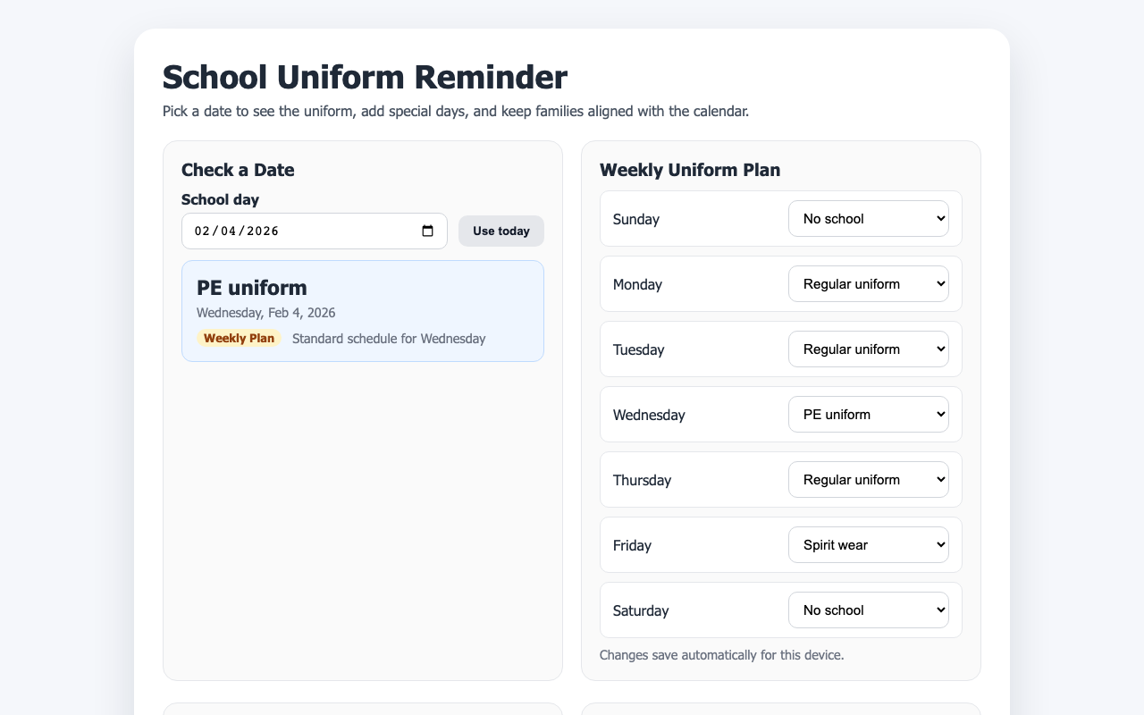Open the calendar date picker icon

pyautogui.click(x=428, y=231)
